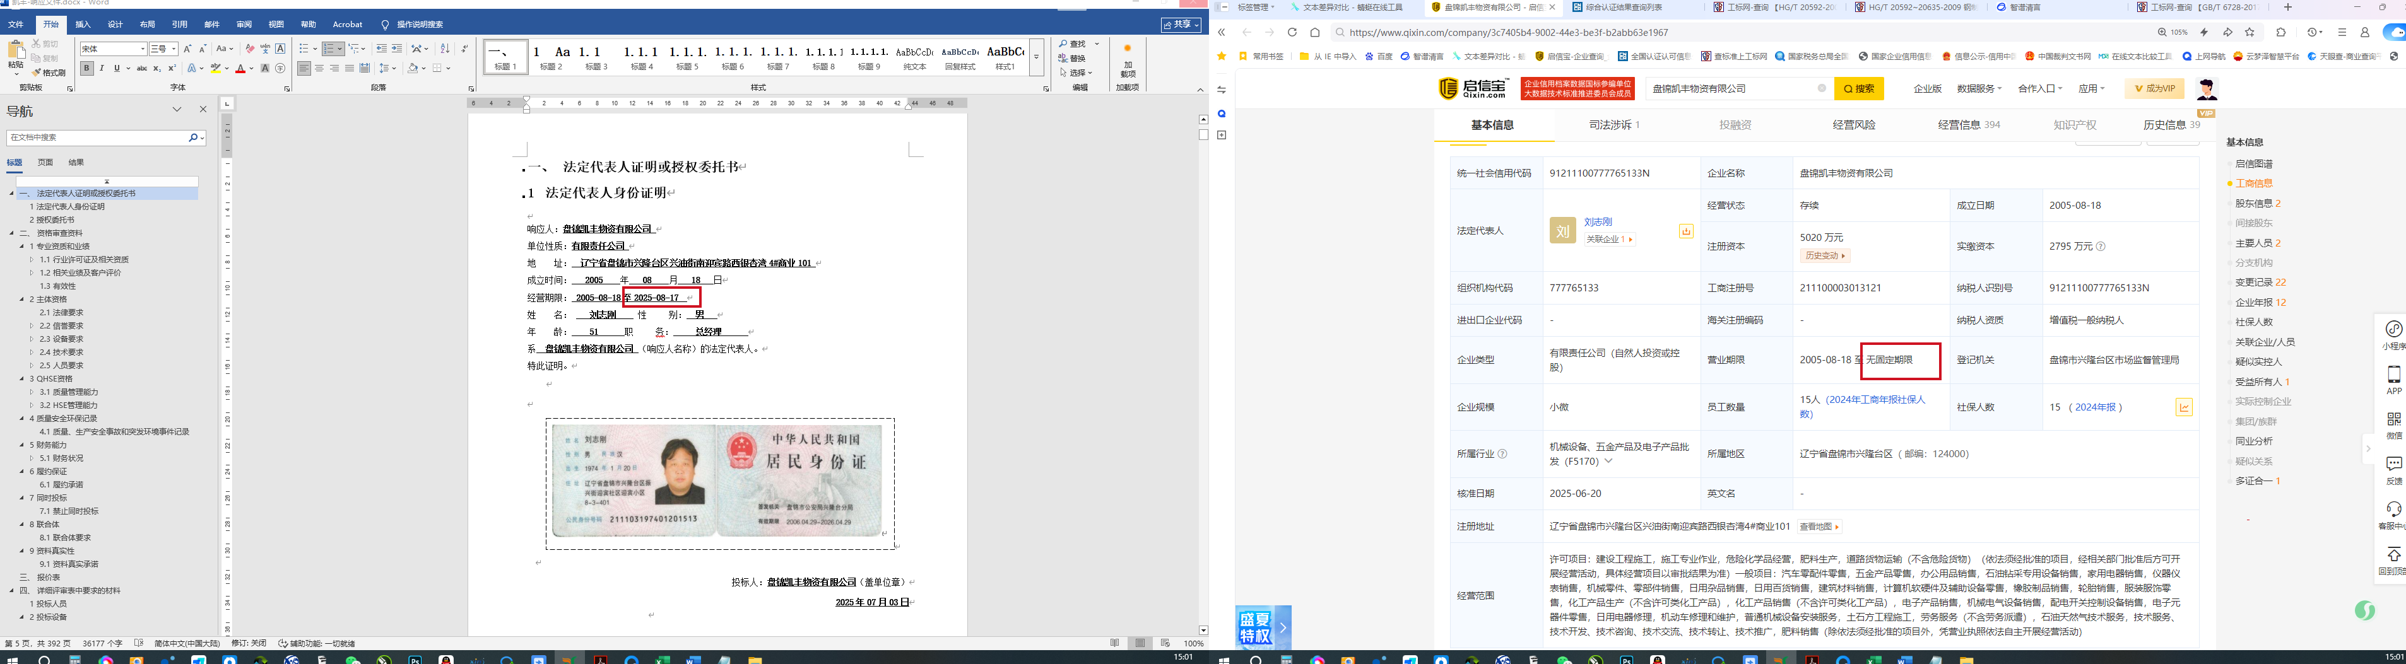Open the phonetic guide (wén) tool
Image resolution: width=2406 pixels, height=664 pixels.
coord(265,49)
